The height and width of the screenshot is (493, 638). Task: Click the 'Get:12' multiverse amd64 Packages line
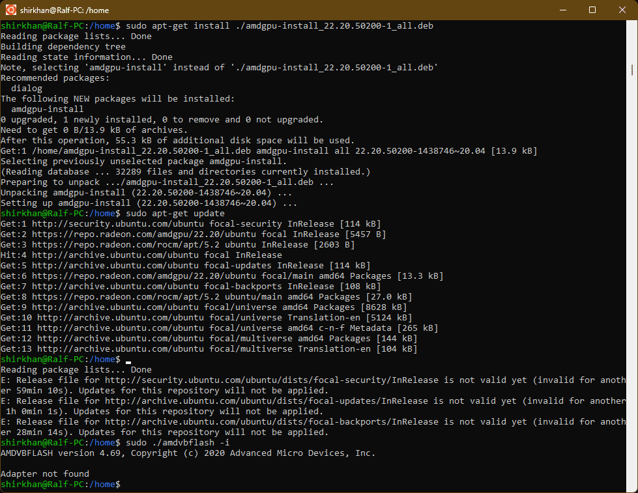coord(209,339)
